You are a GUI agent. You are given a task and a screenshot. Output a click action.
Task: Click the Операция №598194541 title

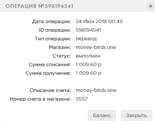point(39,6)
